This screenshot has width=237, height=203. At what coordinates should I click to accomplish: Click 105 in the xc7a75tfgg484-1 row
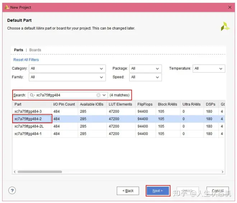click(x=161, y=134)
